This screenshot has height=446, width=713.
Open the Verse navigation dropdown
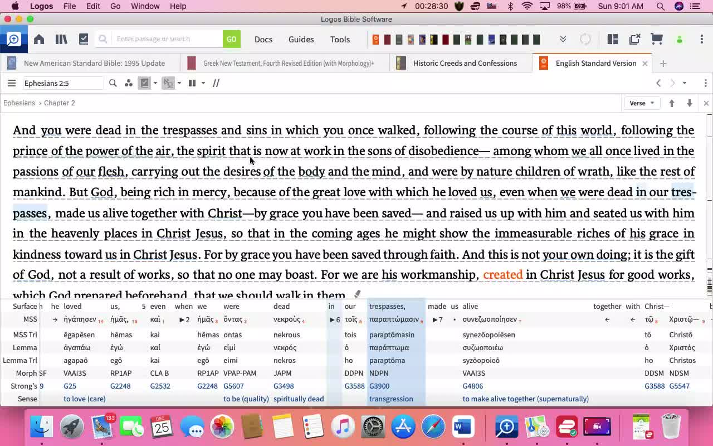642,103
